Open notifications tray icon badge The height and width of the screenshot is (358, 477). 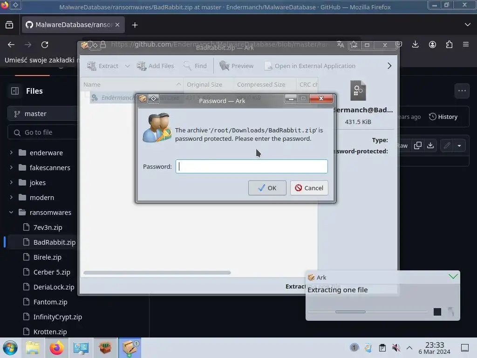pyautogui.click(x=354, y=347)
